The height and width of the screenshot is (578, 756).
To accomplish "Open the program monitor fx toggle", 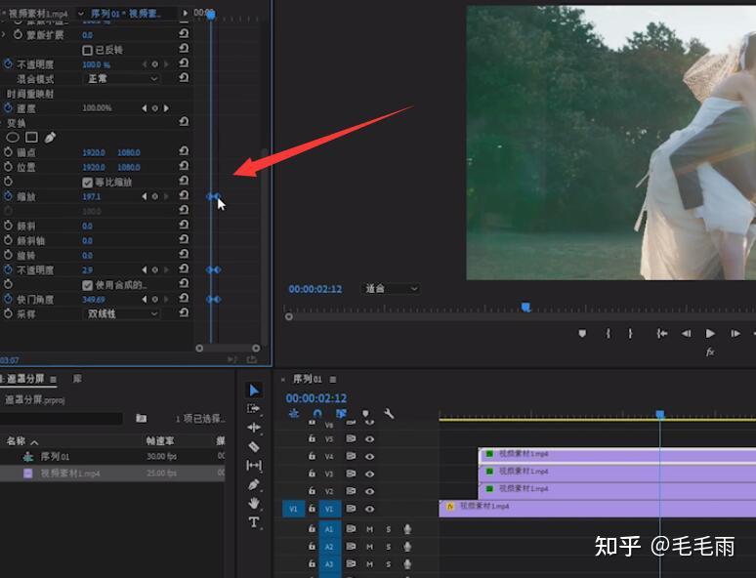I will point(710,351).
